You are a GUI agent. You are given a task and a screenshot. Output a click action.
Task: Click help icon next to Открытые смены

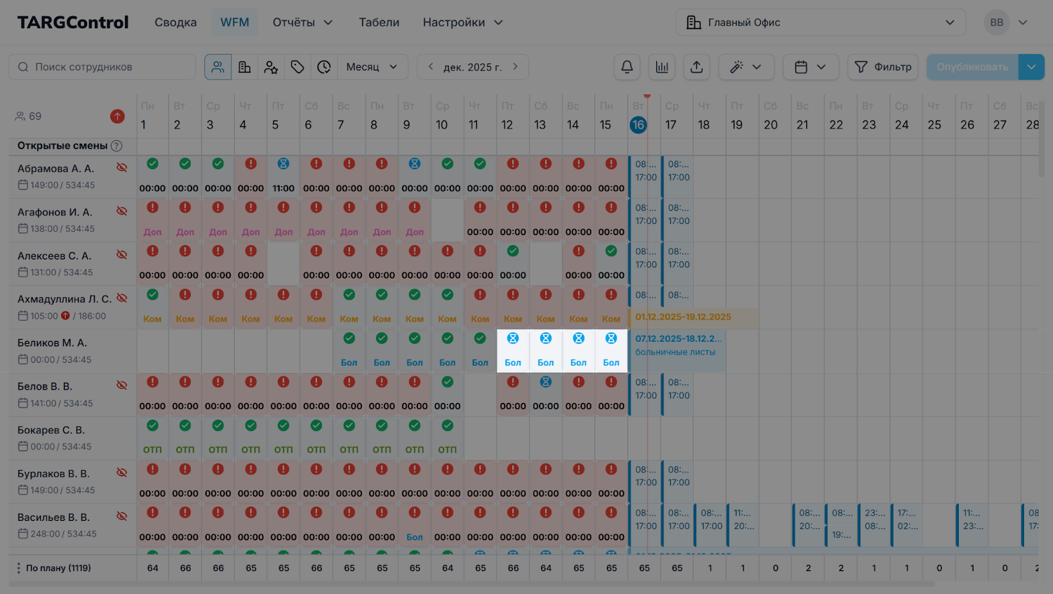[x=116, y=146]
